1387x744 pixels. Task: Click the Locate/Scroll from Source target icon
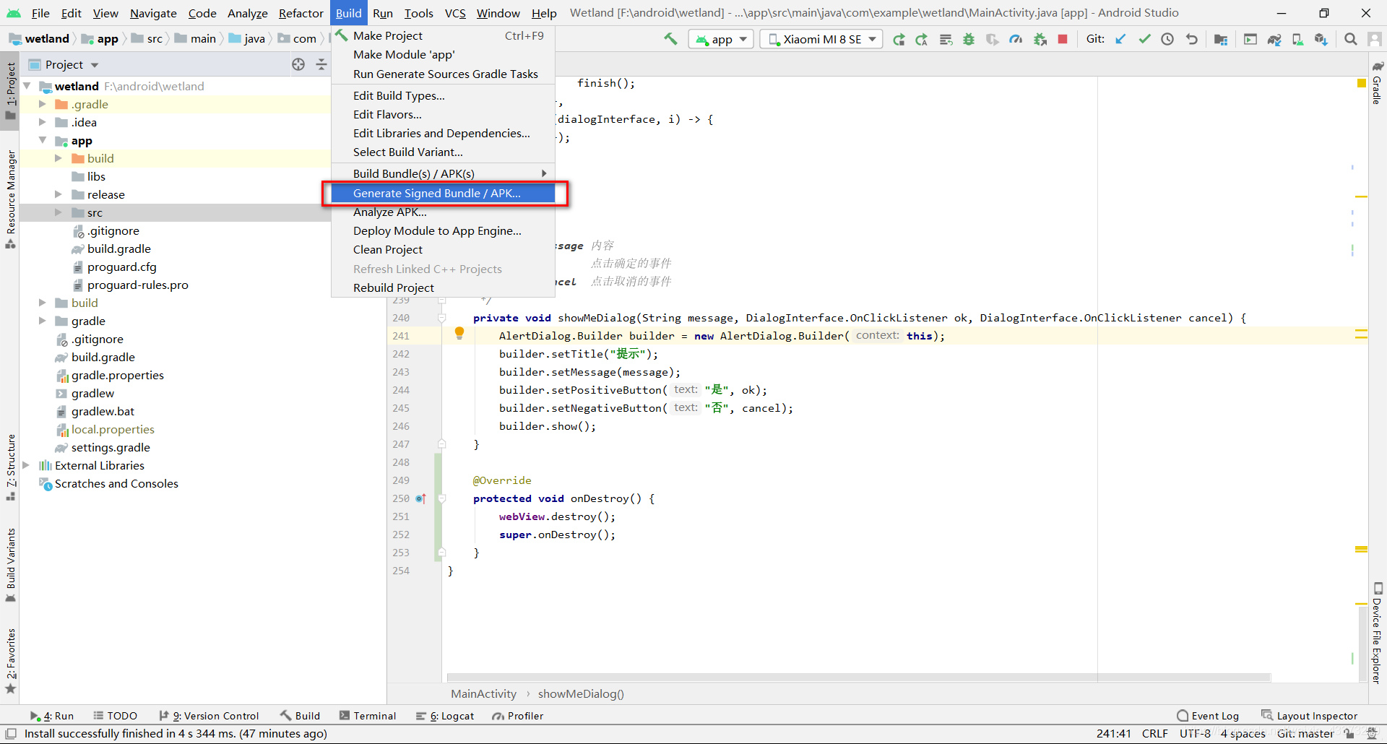point(298,64)
